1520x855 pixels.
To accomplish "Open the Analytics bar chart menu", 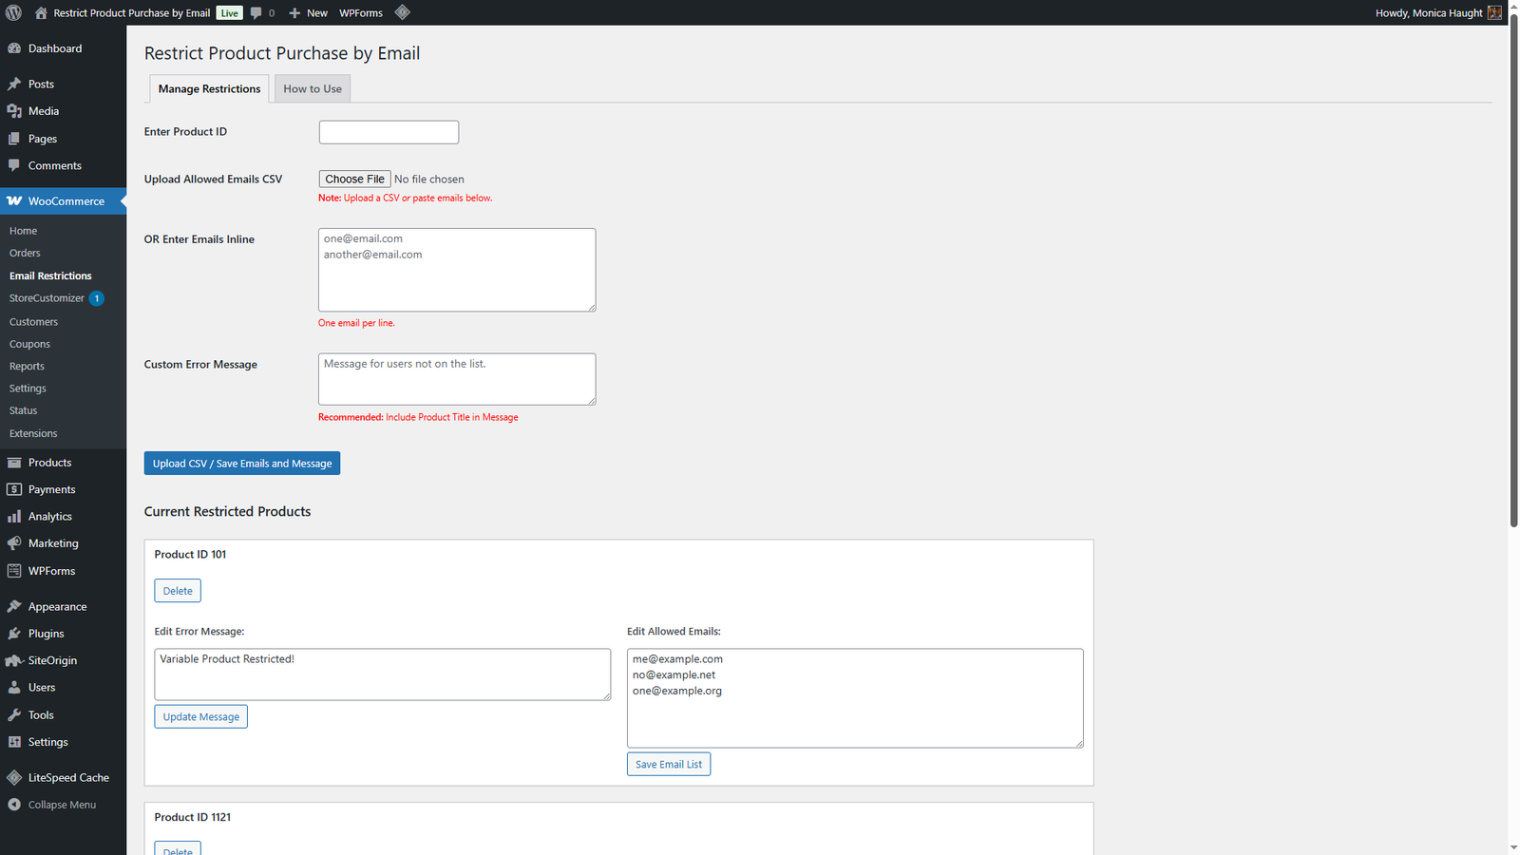I will pos(14,517).
